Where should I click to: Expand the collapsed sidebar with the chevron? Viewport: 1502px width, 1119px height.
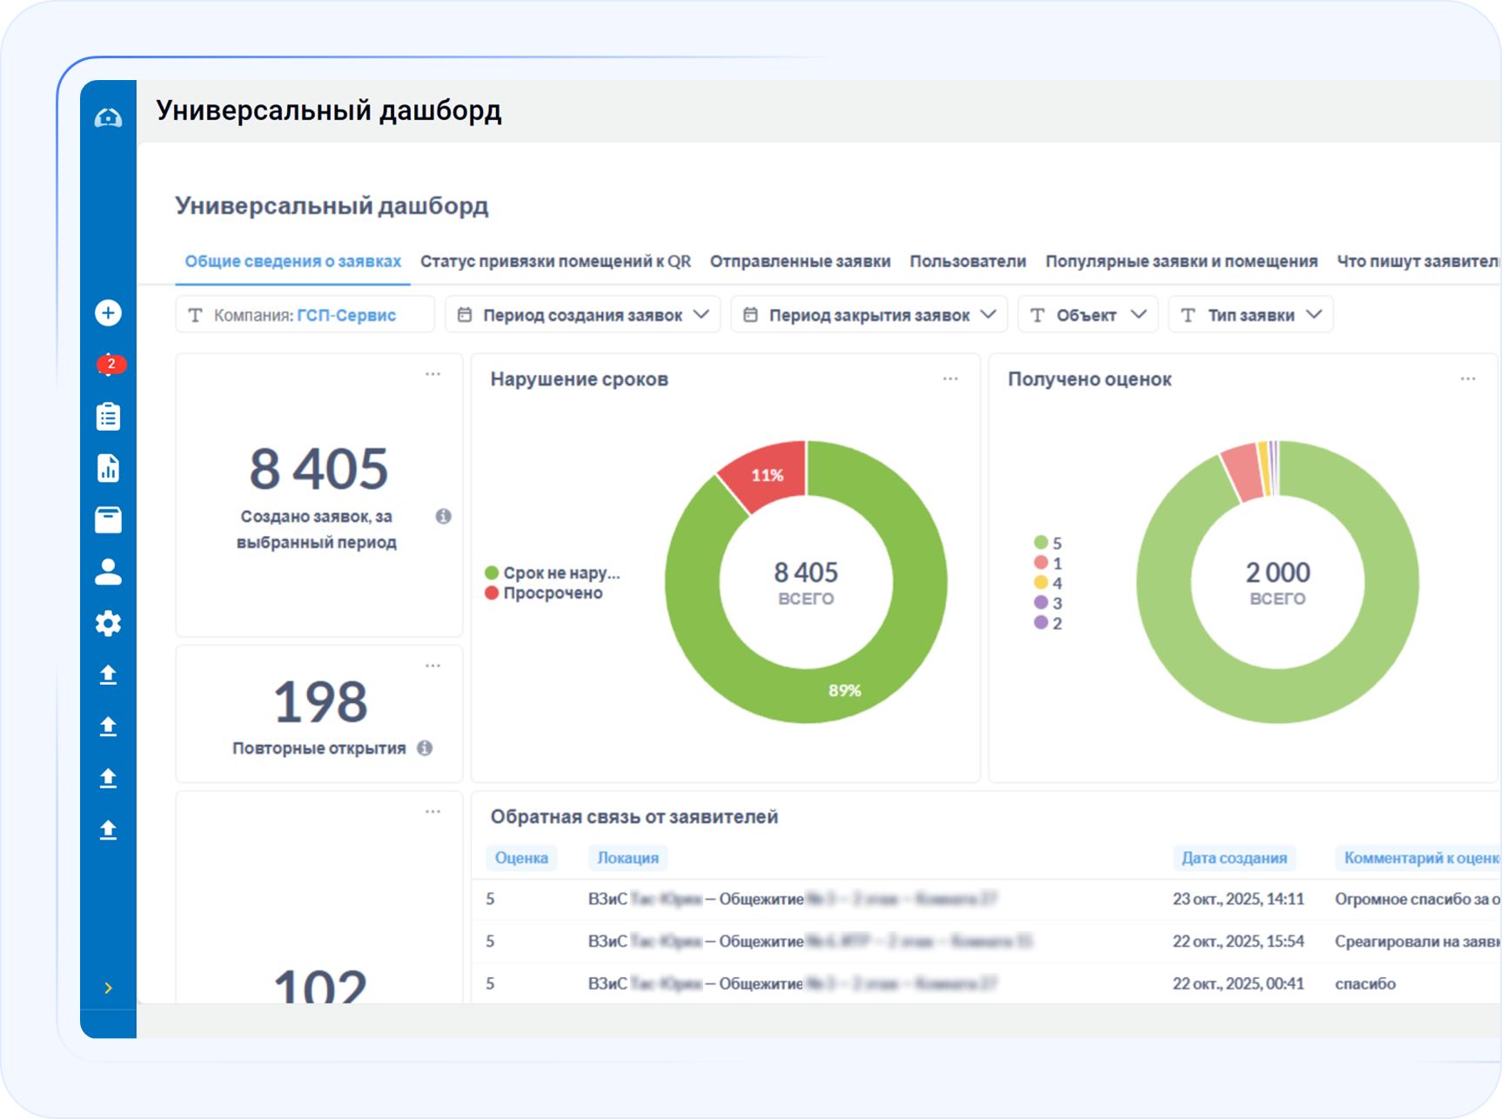[108, 987]
